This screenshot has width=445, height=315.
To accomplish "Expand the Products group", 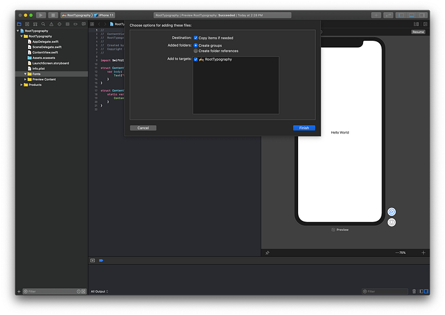I will (21, 85).
